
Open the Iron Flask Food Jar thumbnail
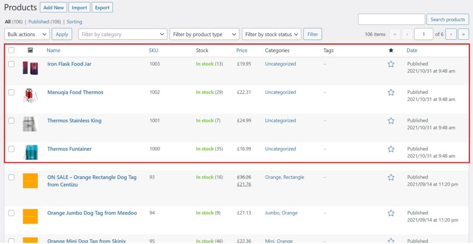point(30,68)
